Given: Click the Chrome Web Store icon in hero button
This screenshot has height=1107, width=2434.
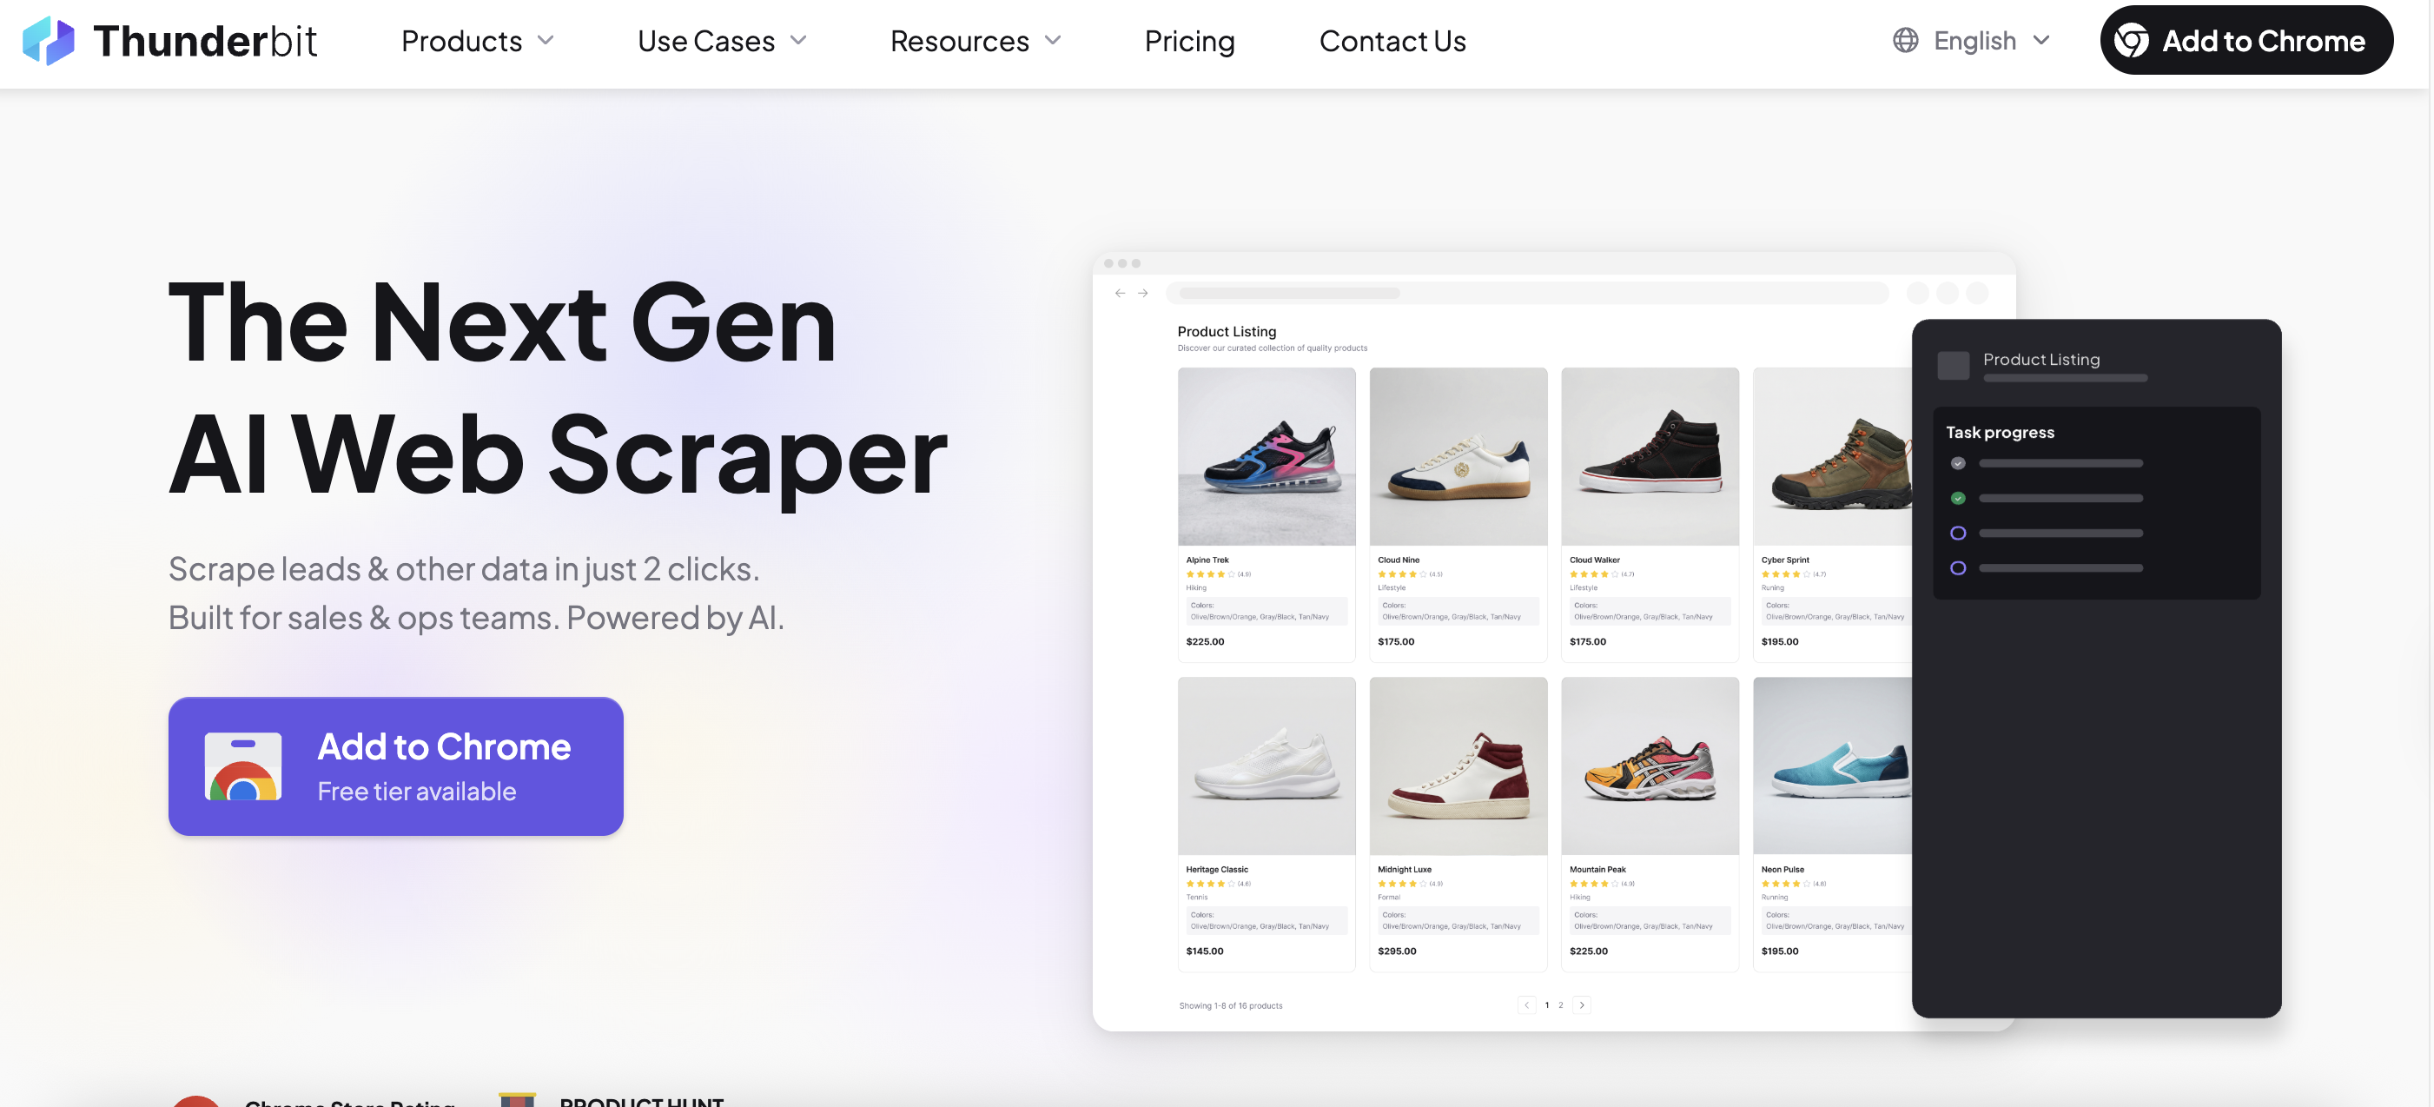Looking at the screenshot, I should tap(243, 766).
